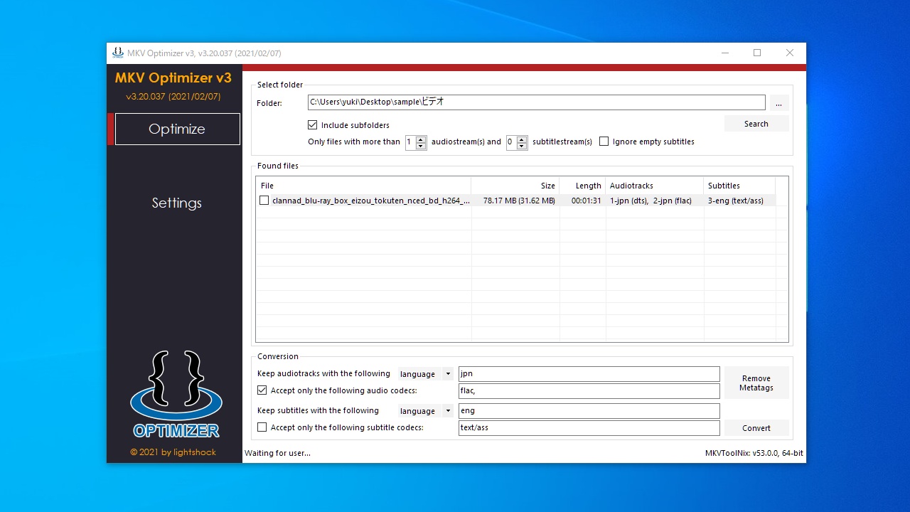The width and height of the screenshot is (910, 512).
Task: Click the MKV Optimizer title bar icon
Action: point(118,53)
